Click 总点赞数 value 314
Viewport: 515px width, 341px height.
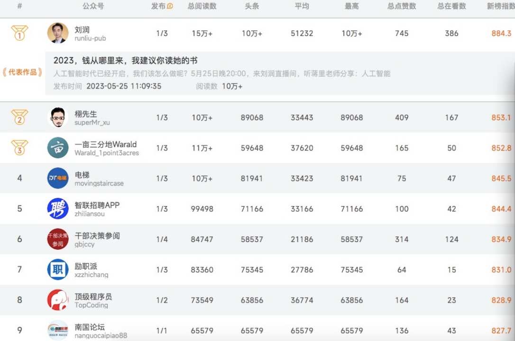402,239
